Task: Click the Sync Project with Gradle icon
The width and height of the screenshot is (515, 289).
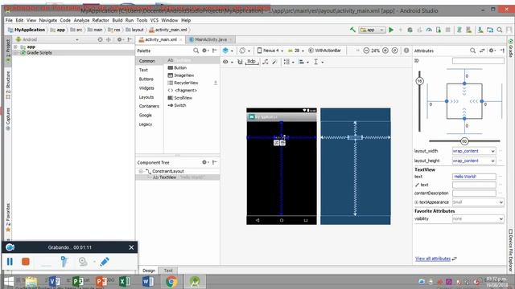Action: click(x=459, y=30)
